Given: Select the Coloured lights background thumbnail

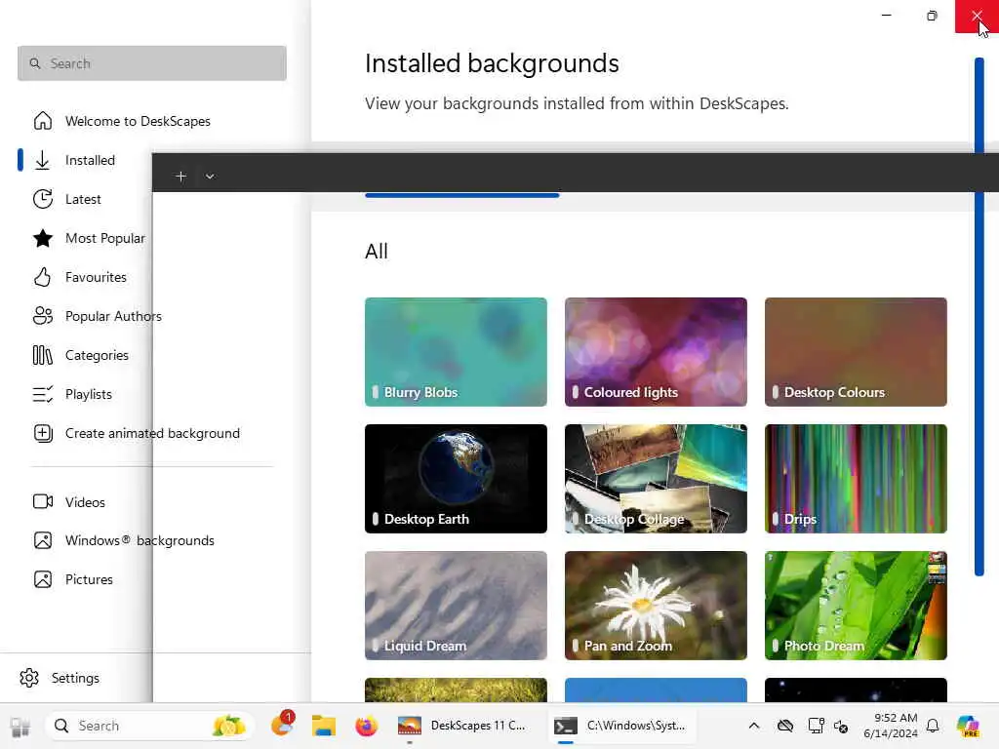Looking at the screenshot, I should 656,351.
